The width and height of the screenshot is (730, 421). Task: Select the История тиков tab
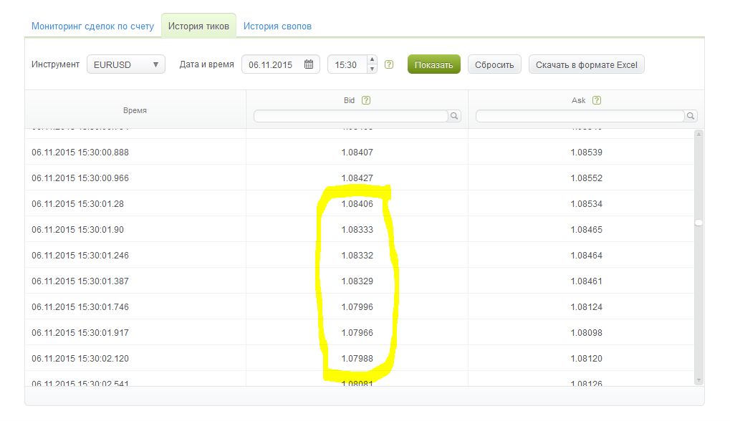(198, 26)
